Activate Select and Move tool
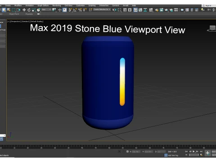This screenshot has width=216, height=162. (24, 10)
